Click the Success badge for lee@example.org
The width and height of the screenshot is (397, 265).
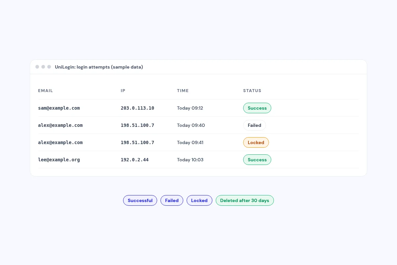tap(257, 160)
